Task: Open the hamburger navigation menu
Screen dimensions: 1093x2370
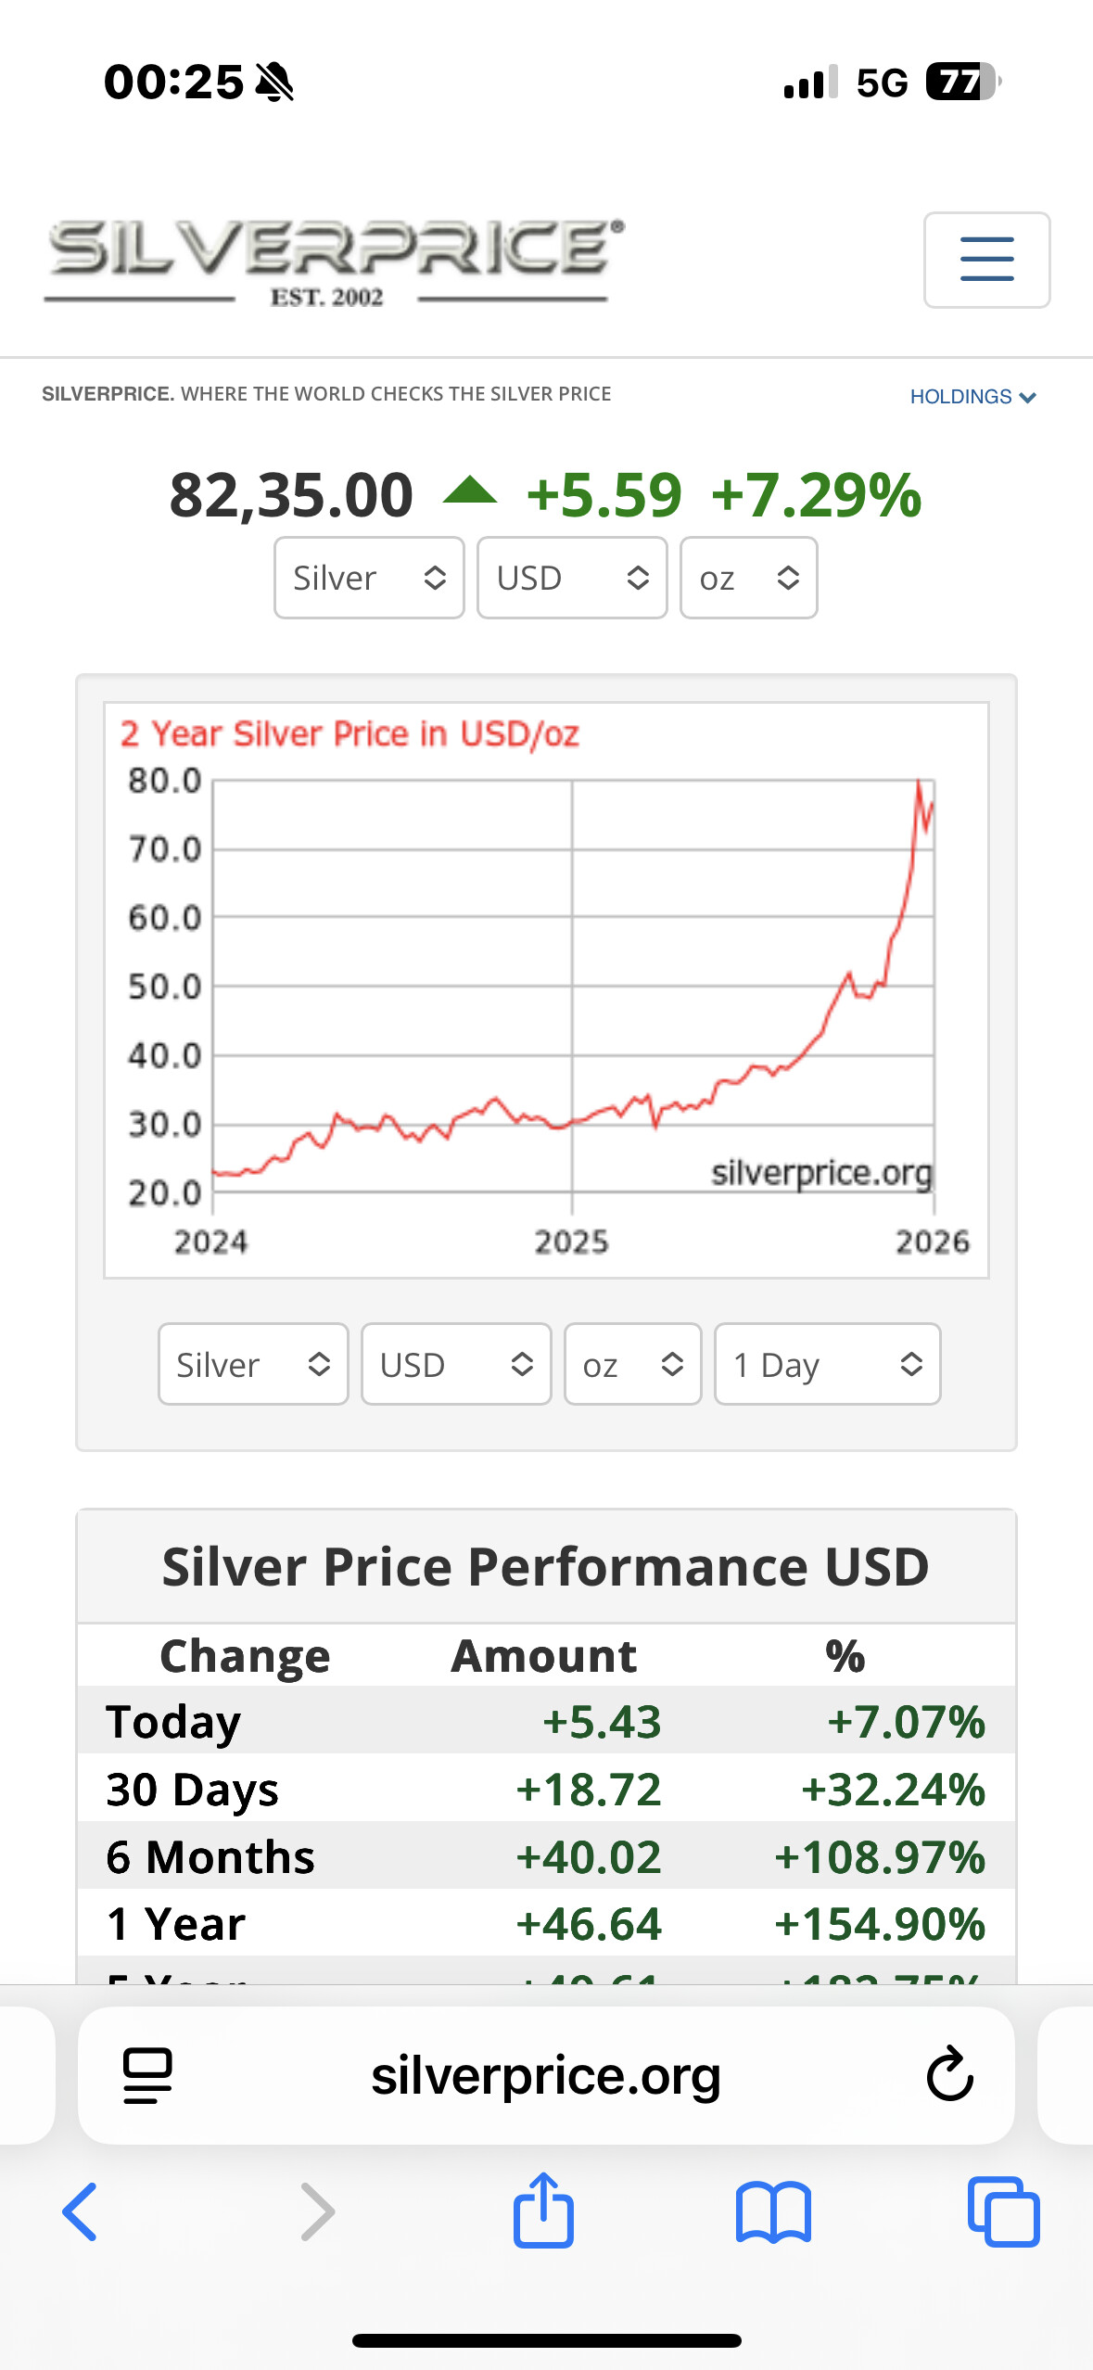Action: click(986, 260)
